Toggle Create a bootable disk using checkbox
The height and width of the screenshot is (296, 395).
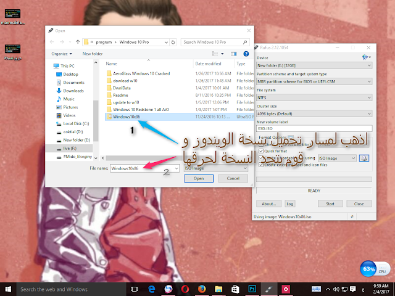[261, 158]
